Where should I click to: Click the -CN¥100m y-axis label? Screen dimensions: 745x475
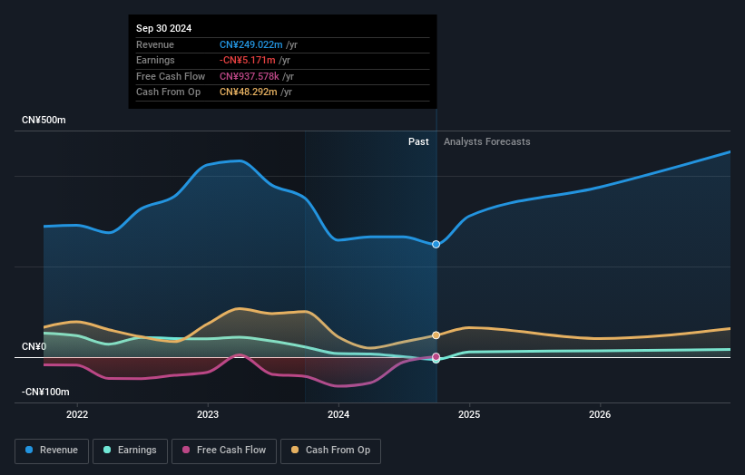pos(45,392)
